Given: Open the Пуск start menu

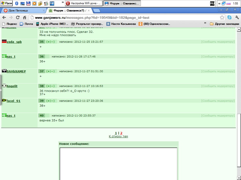Looking at the screenshot, I should click(x=6, y=3).
